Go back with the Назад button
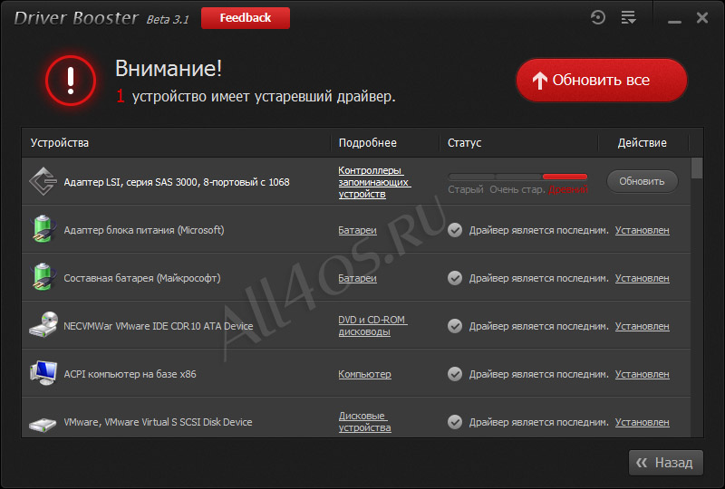Screen dimensions: 725x489 point(666,463)
